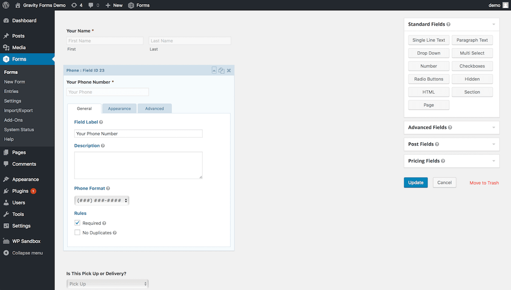Collapse the Phone field editor

(214, 70)
